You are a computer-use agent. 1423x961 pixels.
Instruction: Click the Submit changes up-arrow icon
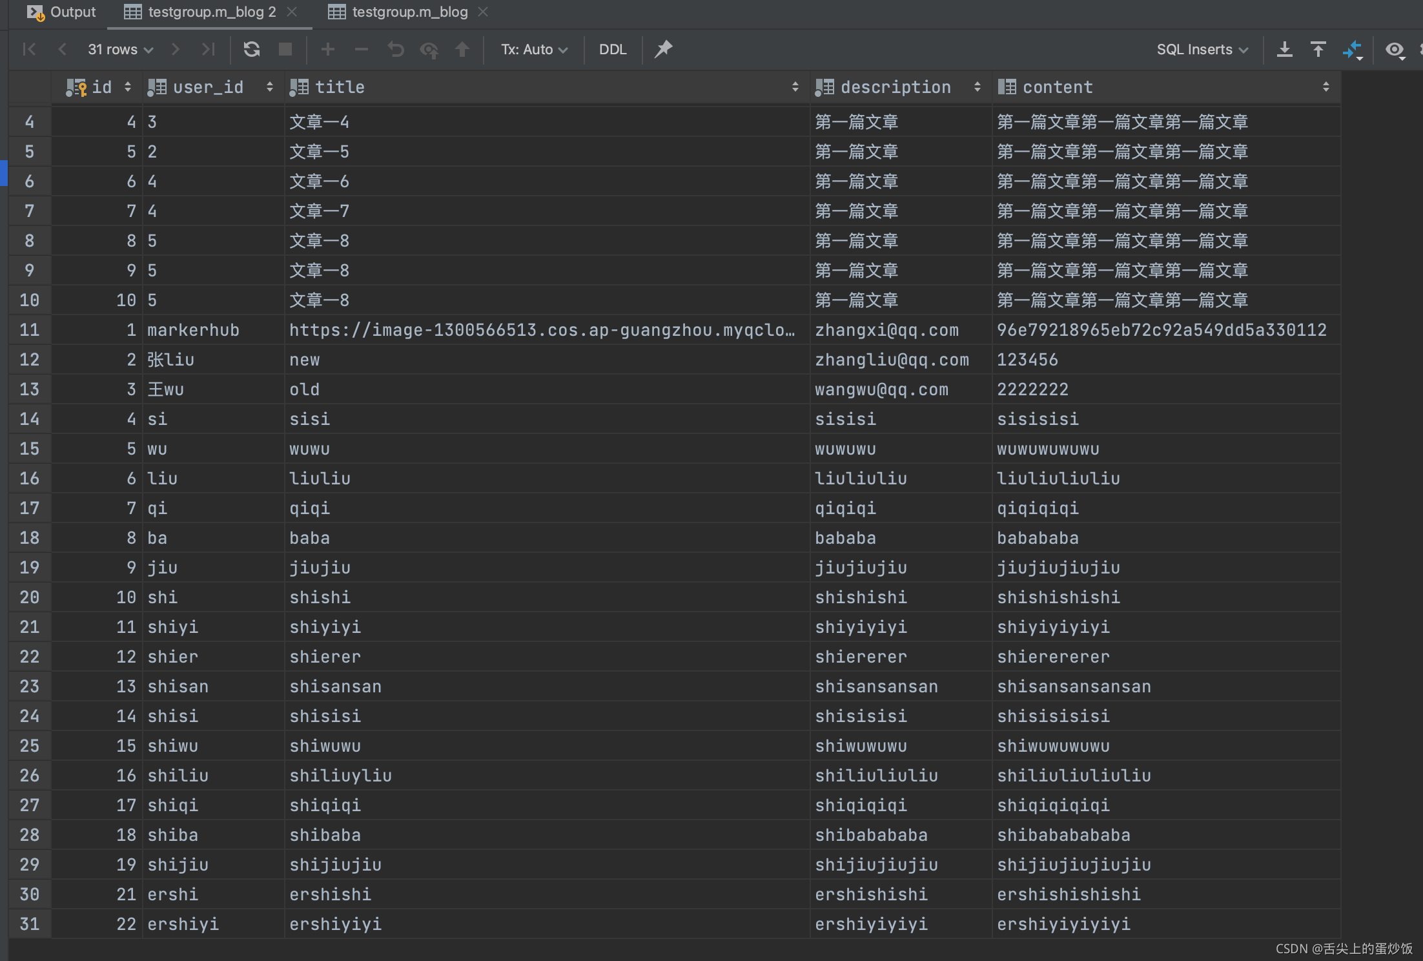point(462,49)
